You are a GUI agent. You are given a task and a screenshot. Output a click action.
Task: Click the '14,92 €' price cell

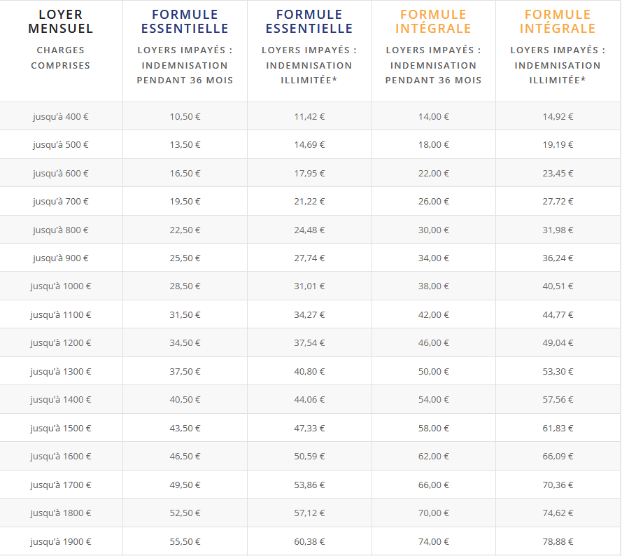tap(558, 117)
